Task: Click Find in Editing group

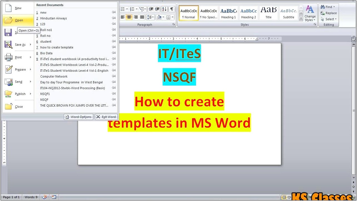Action: point(328,7)
